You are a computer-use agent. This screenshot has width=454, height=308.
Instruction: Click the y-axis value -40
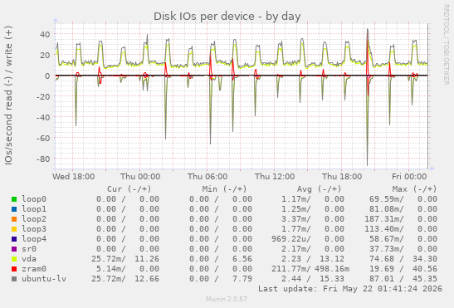(43, 117)
